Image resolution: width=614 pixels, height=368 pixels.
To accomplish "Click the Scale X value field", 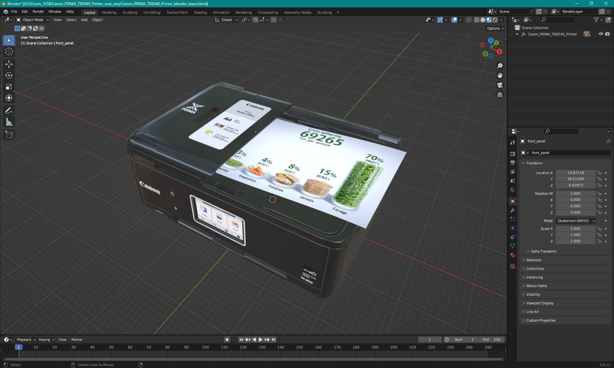I will pos(575,229).
